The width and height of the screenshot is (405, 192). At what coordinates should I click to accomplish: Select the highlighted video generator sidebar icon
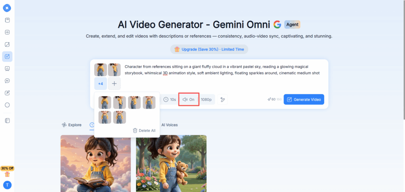point(7,56)
